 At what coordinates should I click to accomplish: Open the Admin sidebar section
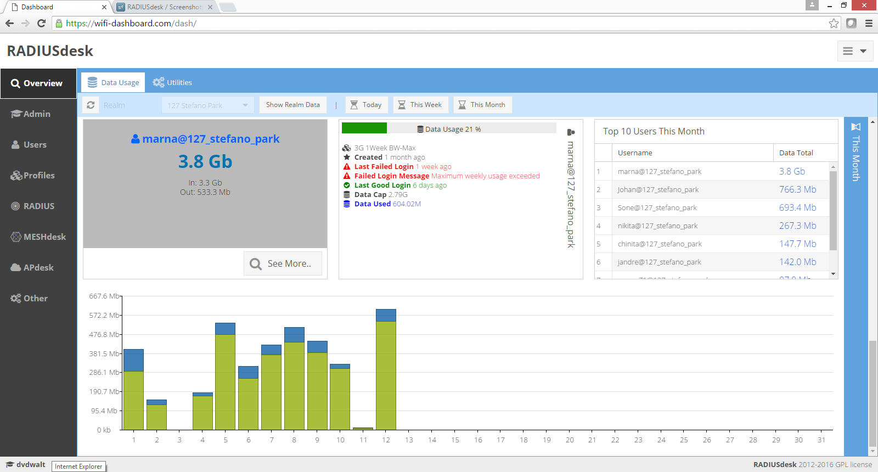pyautogui.click(x=38, y=114)
